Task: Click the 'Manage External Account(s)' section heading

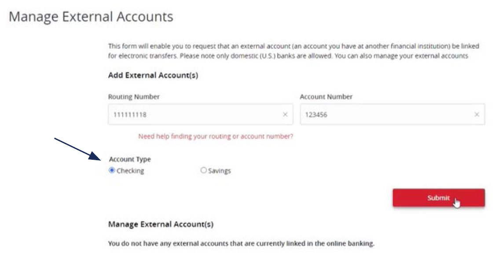Action: [x=161, y=225]
